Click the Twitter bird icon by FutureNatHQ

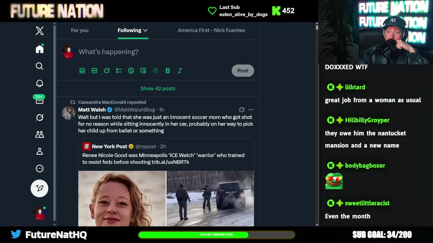pos(16,234)
